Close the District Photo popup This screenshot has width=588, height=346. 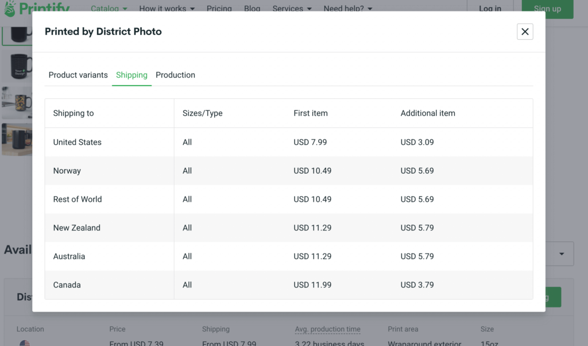[x=524, y=32]
